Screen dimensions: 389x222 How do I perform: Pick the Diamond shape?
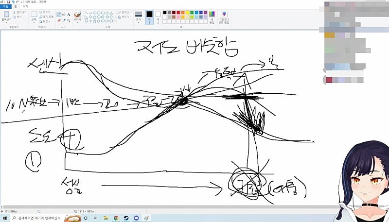point(90,17)
